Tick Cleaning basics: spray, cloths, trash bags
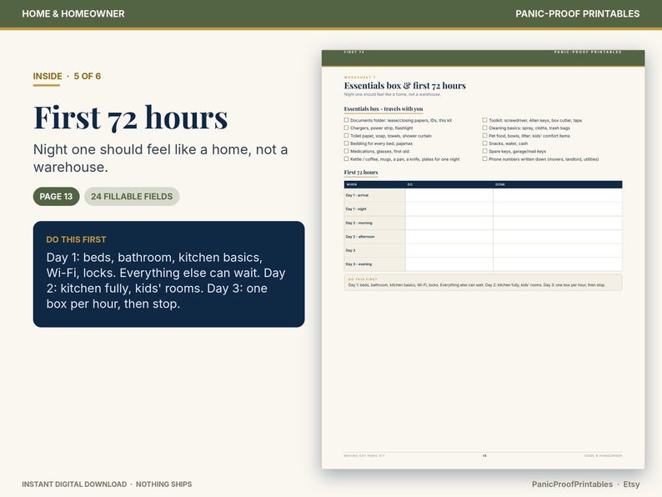This screenshot has height=497, width=662. 484,128
